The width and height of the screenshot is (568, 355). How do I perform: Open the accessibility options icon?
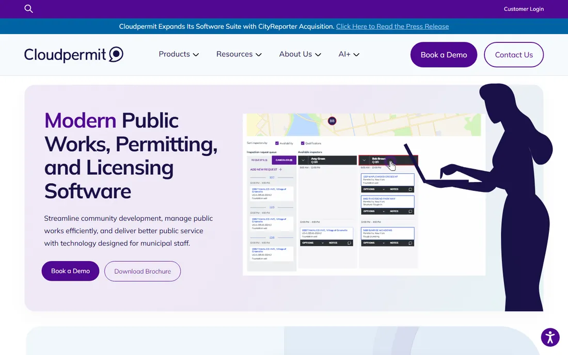(550, 337)
